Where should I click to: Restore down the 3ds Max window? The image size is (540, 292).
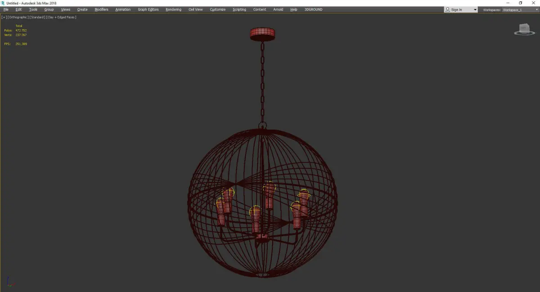521,3
